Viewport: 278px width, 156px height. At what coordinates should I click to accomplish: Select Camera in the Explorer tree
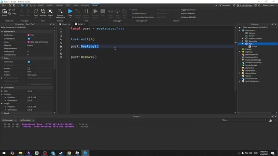[252, 33]
